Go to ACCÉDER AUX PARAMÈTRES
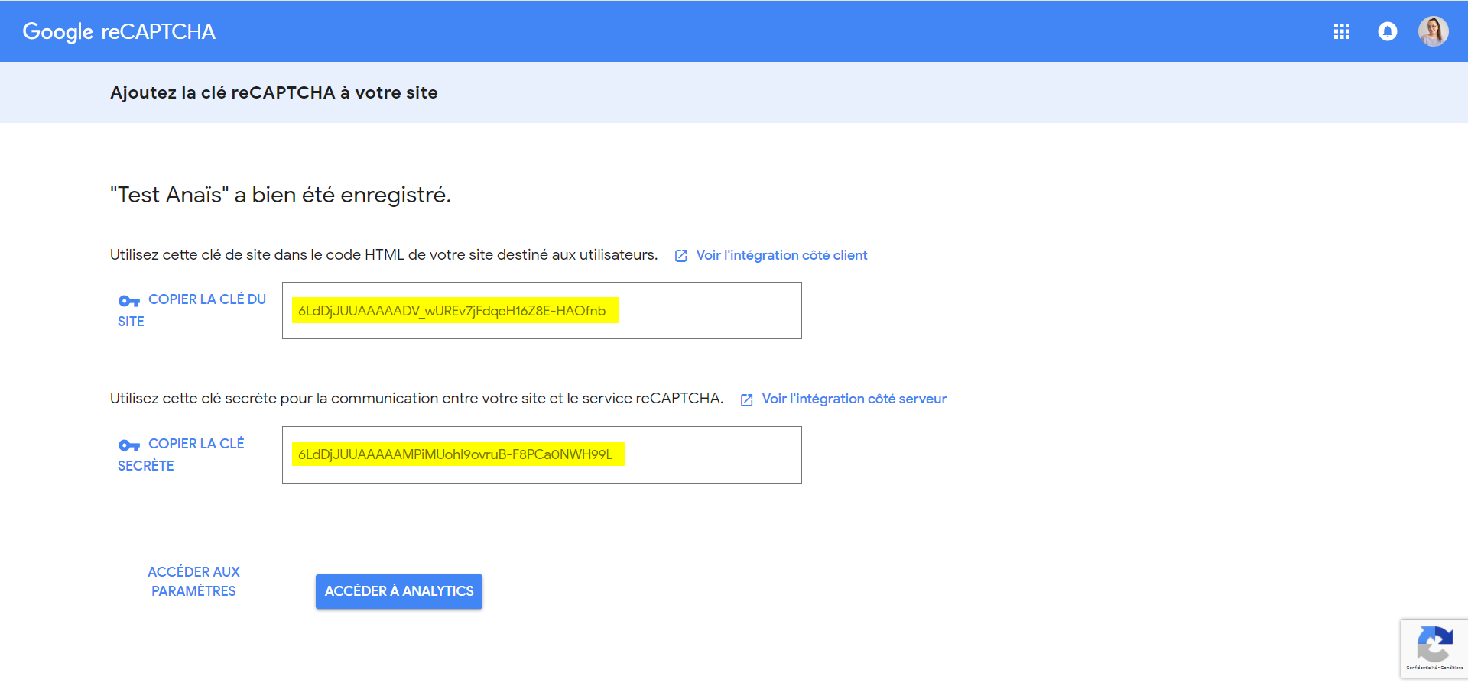 [x=193, y=581]
